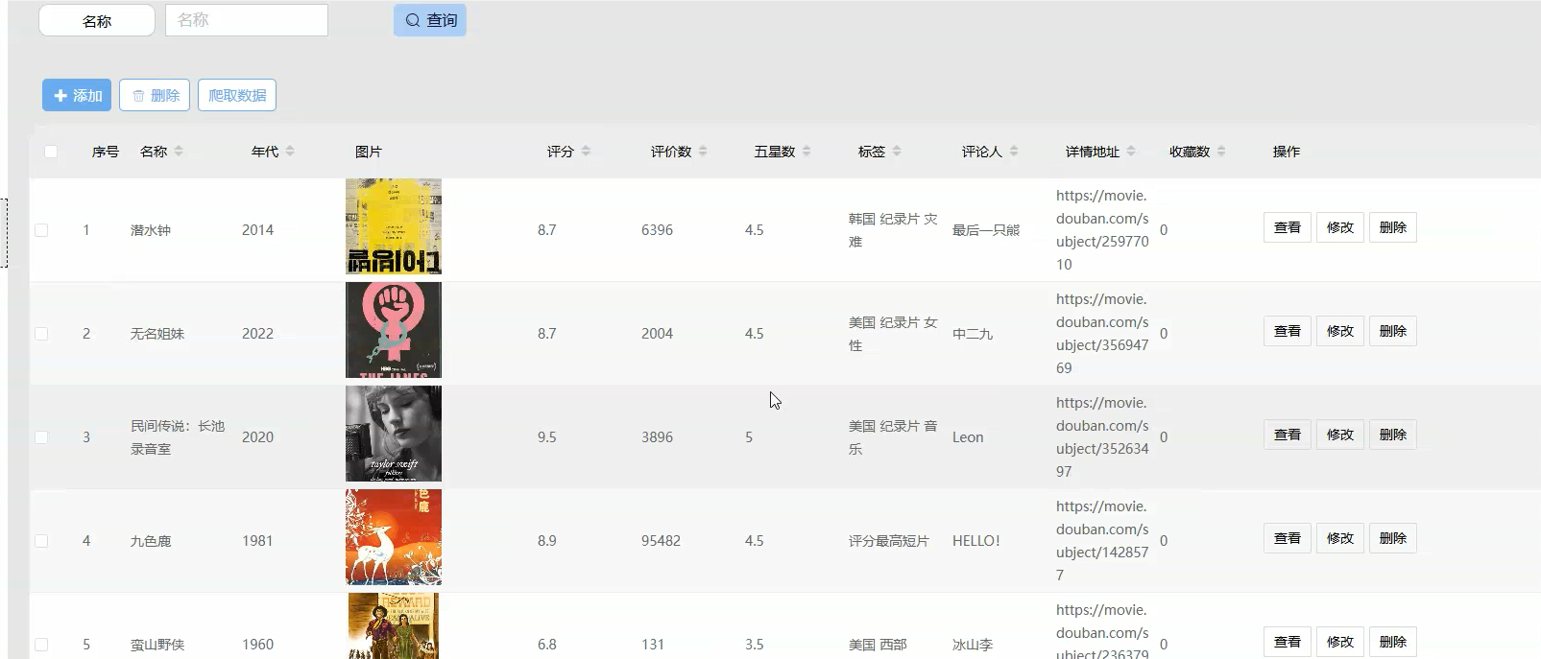1541x659 pixels.
Task: Open the 潜水钟 poster thumbnail
Action: (x=394, y=226)
